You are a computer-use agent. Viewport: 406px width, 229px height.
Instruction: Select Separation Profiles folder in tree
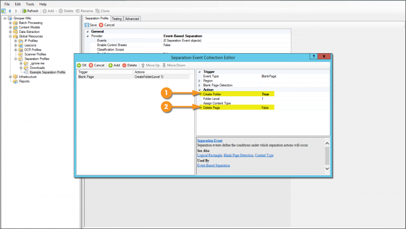[37, 59]
